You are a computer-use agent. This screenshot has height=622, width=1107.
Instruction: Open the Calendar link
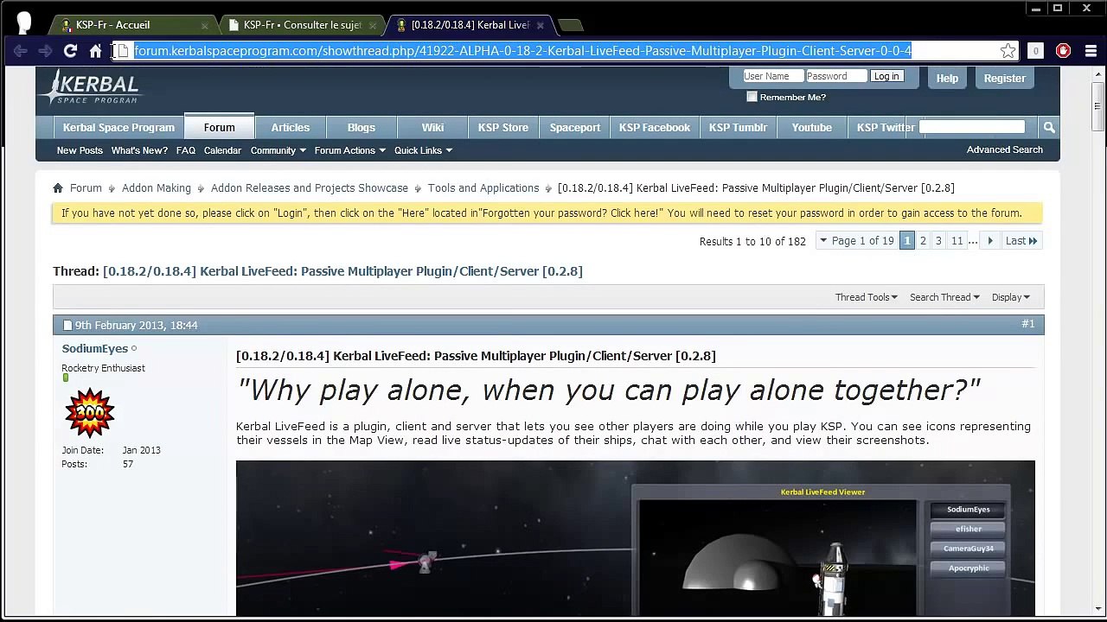(x=222, y=150)
